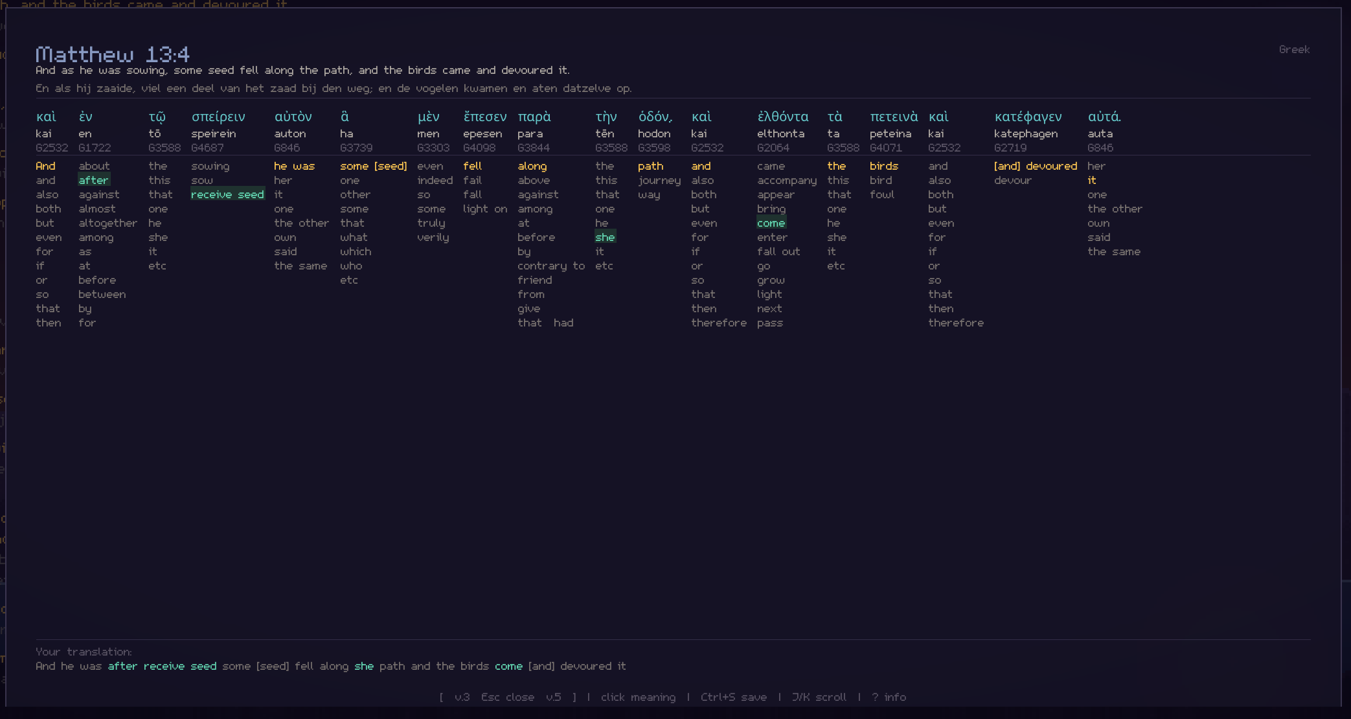
Task: Choose "path" as meaning for ὁδόν
Action: click(x=650, y=166)
